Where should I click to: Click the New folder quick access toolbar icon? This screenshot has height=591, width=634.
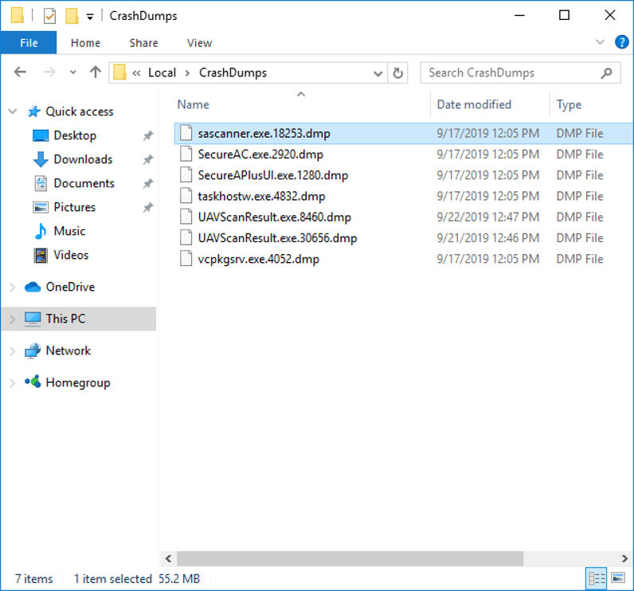coord(72,16)
